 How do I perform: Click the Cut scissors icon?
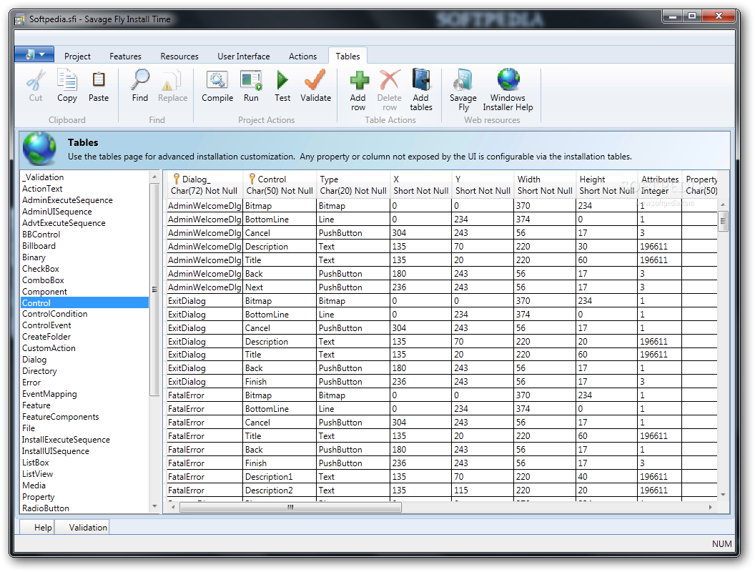(x=36, y=80)
